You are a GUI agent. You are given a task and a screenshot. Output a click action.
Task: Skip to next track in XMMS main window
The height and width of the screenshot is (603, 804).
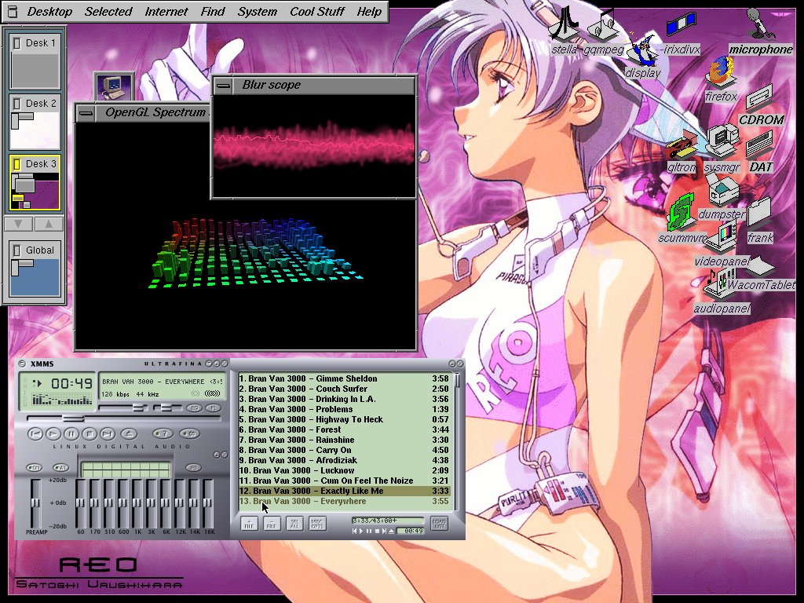point(108,433)
